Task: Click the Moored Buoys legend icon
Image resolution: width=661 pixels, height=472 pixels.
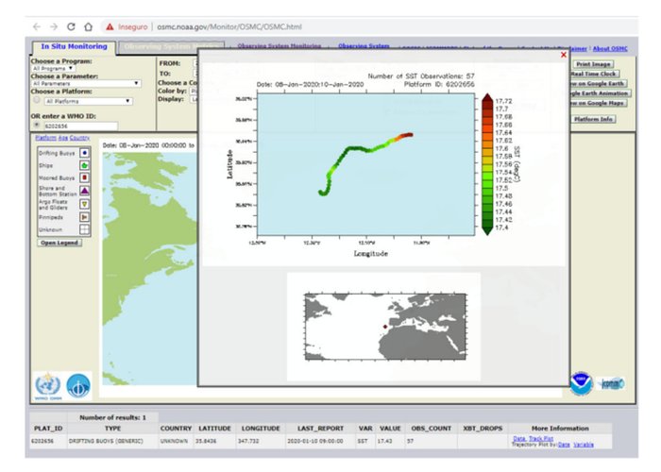Action: coord(85,176)
